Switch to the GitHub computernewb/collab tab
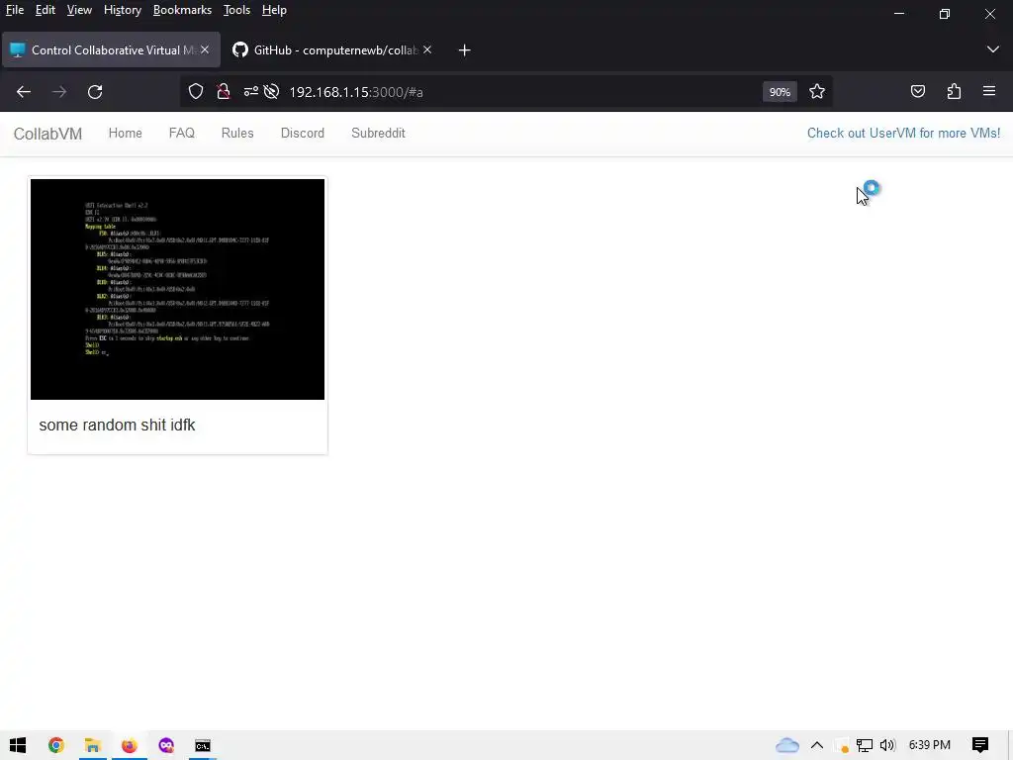This screenshot has width=1013, height=760. pos(332,49)
